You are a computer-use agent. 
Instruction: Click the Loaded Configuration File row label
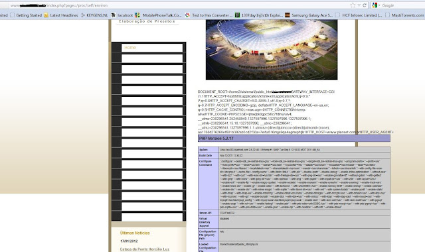click(x=208, y=247)
